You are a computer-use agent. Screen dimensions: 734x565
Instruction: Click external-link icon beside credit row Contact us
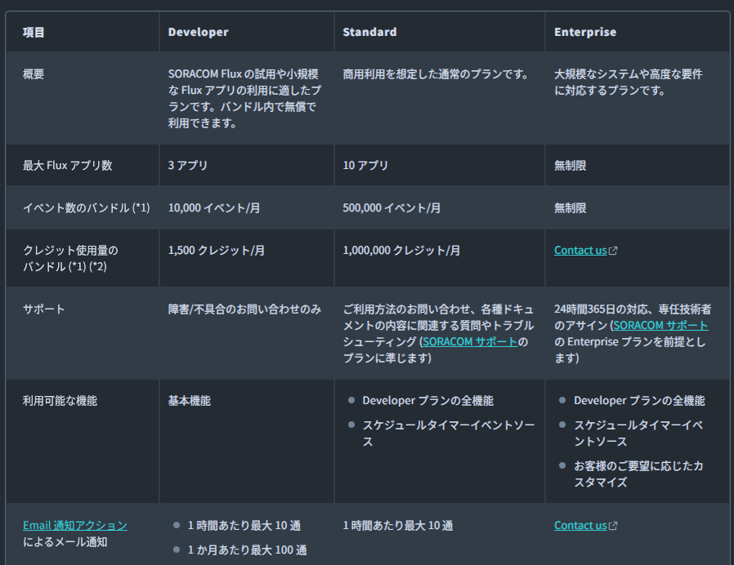tap(613, 251)
